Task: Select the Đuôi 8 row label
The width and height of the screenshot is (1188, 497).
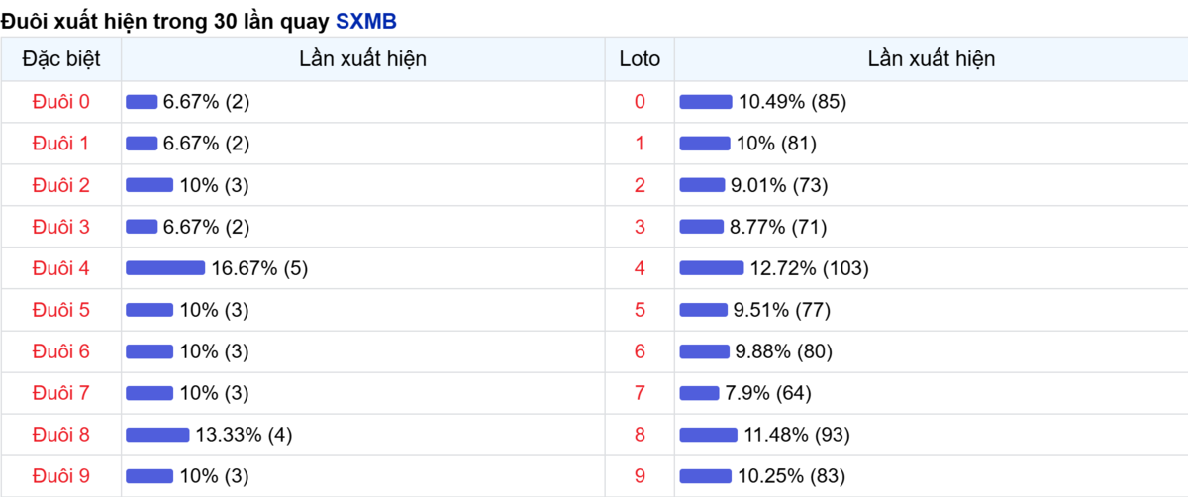Action: pyautogui.click(x=60, y=435)
